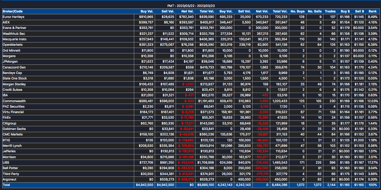
Task: Select the State One Stock broker name
Action: click(15, 78)
